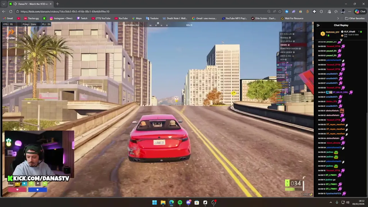Screen dimensions: 368x207
Task: Open the Favorites hub star-list icon
Action: pyautogui.click(x=336, y=11)
